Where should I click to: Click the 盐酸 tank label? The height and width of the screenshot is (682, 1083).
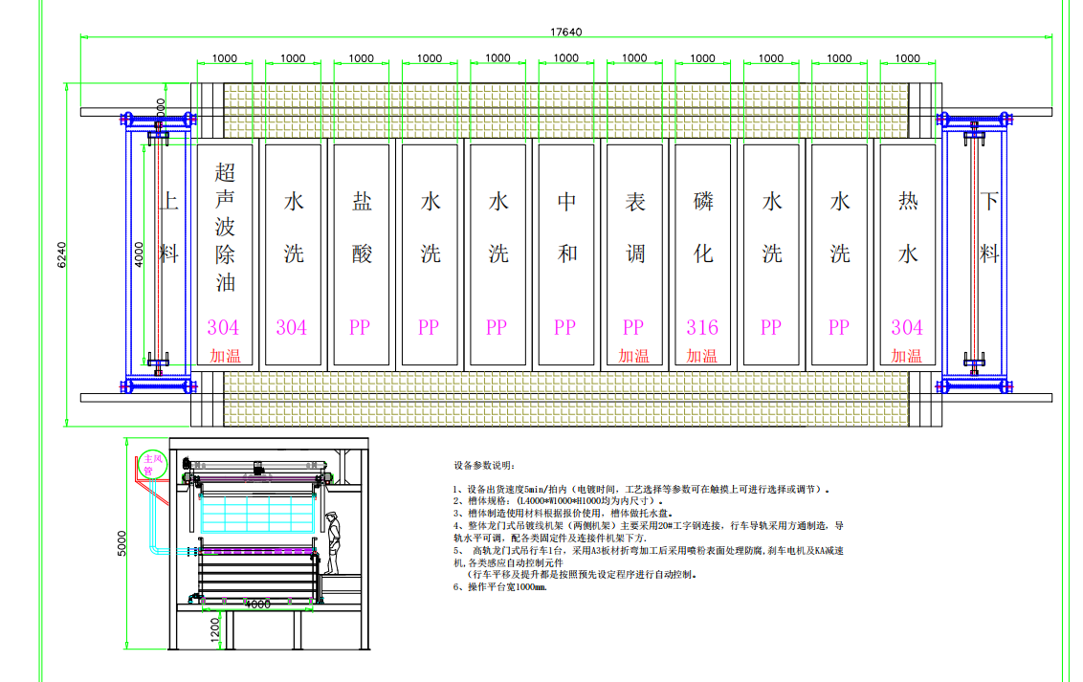tap(362, 228)
